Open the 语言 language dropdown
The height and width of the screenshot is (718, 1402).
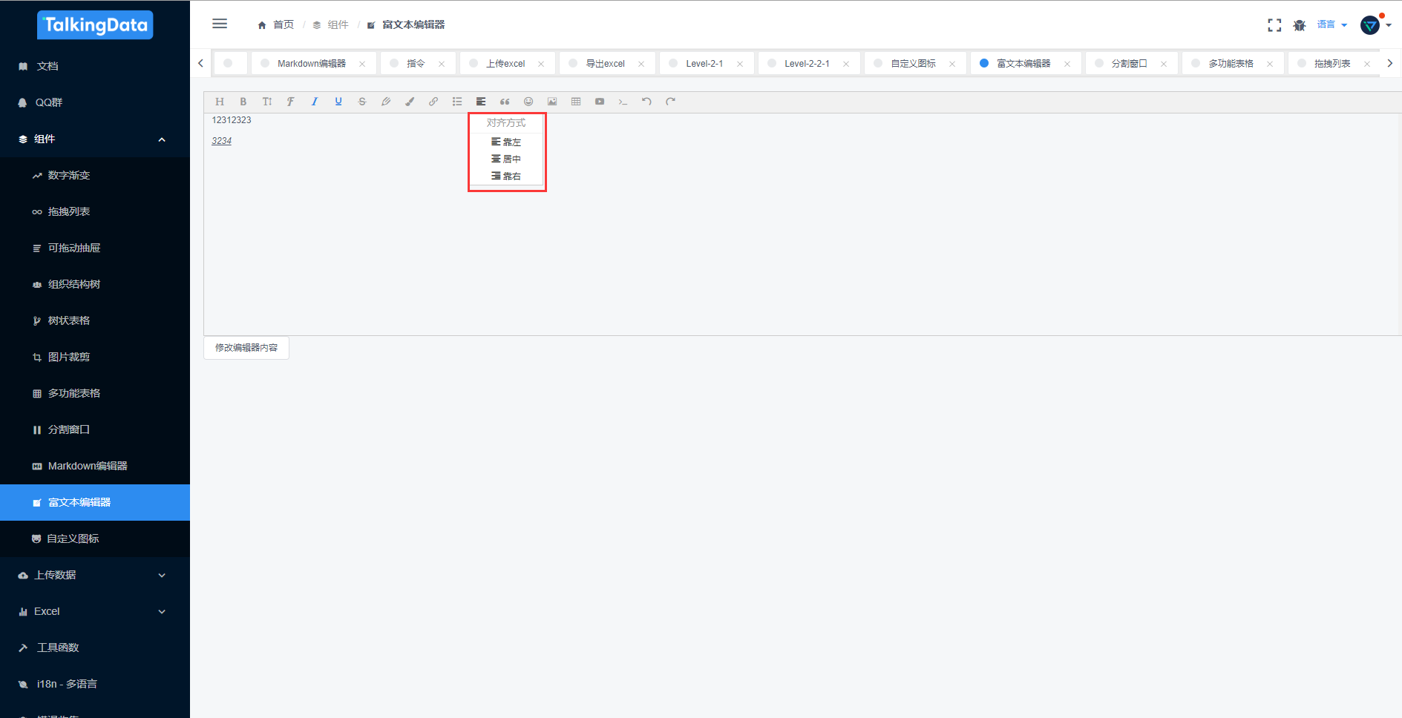pyautogui.click(x=1332, y=24)
